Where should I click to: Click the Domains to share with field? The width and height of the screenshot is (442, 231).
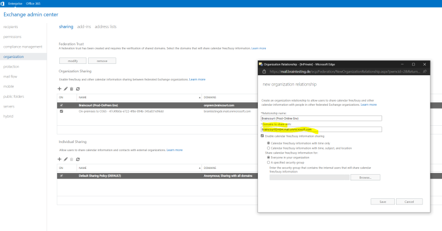[x=321, y=129]
